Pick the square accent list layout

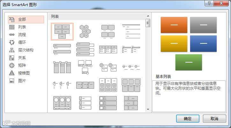tap(131, 49)
